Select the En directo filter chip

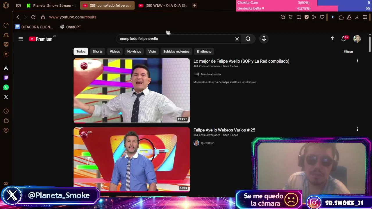[x=204, y=52]
